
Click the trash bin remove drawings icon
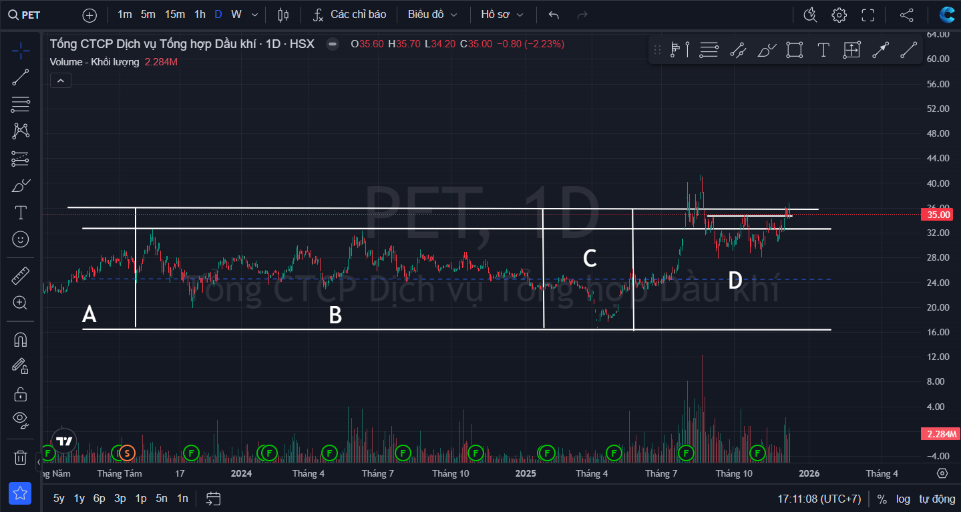coord(21,457)
